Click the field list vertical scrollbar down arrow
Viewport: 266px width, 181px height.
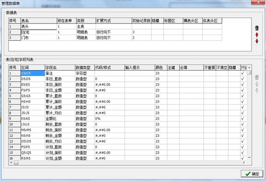click(x=249, y=158)
